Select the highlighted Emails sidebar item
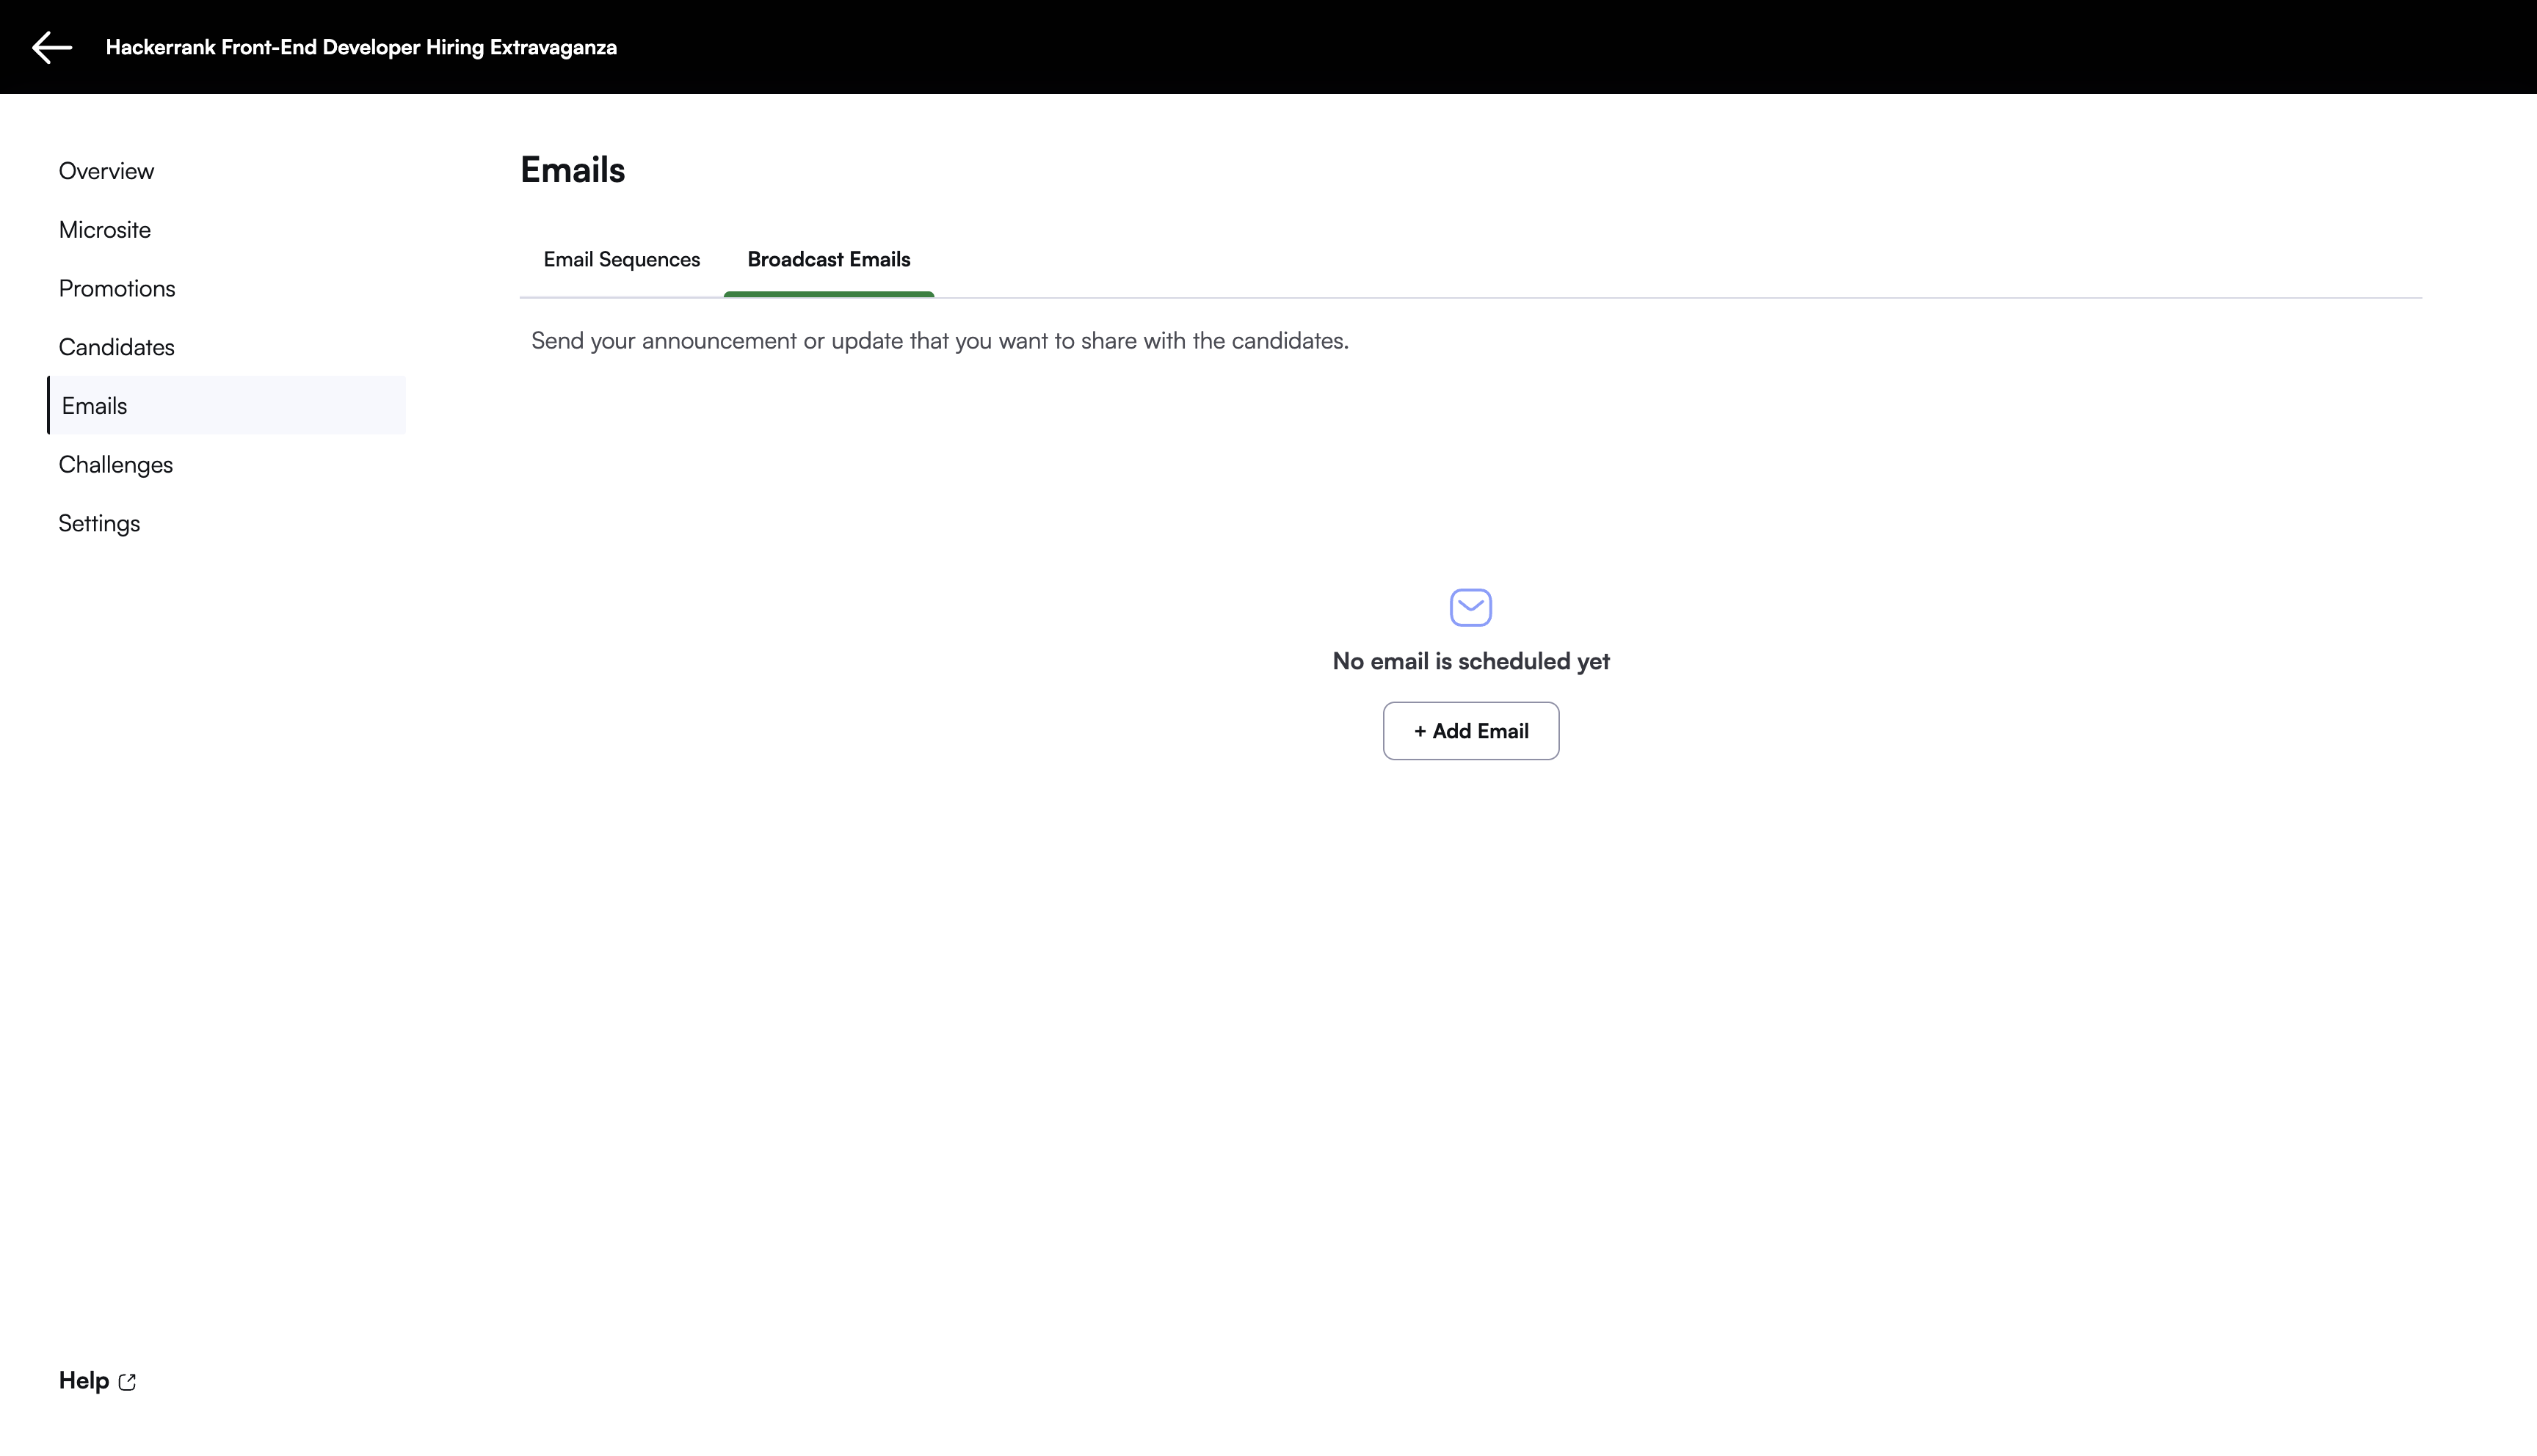Screen dimensions: 2537x1456 pyautogui.click(x=95, y=406)
